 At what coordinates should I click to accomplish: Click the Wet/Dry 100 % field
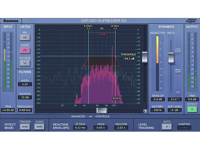(x=157, y=110)
